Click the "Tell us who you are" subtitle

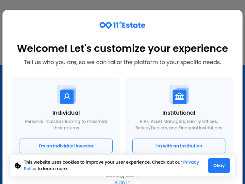point(122,62)
